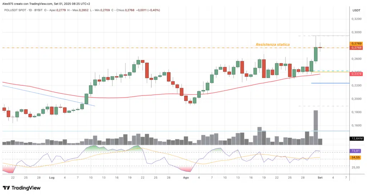Click the Set label on time axis
367x195 pixels.
pos(320,177)
